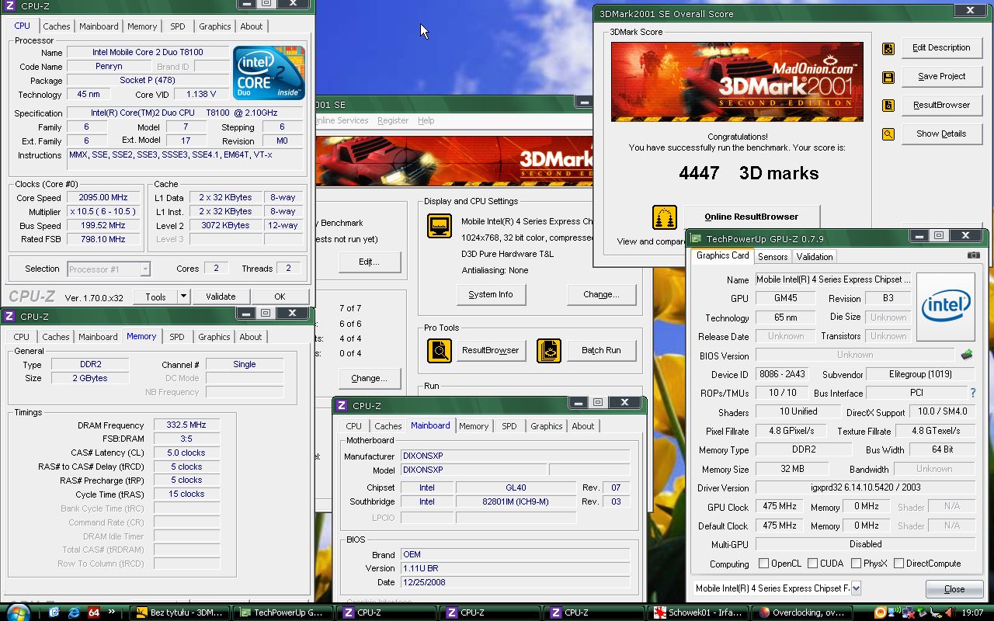Click the 3DMark2001 banner image in score window
Screen dimensions: 994x621
[x=737, y=82]
